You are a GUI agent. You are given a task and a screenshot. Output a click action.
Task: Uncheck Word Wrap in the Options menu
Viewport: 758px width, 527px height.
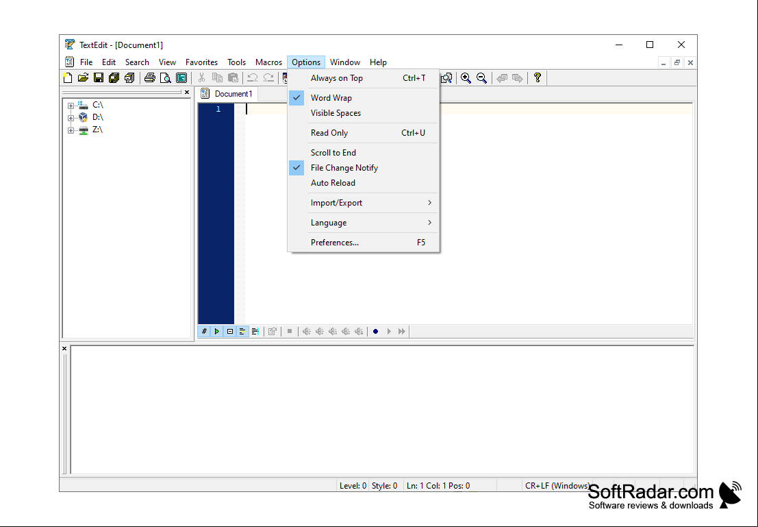pyautogui.click(x=364, y=98)
